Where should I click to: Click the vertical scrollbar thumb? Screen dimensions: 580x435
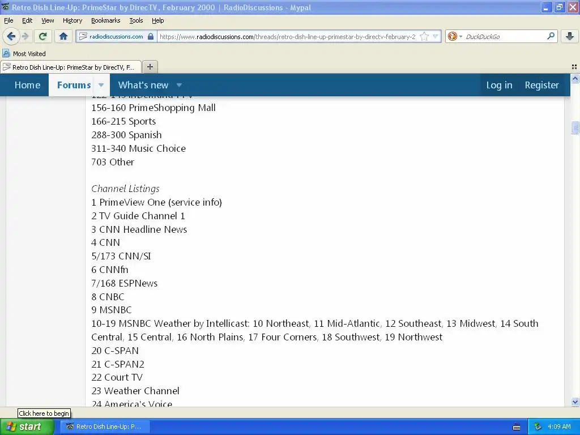pos(575,127)
